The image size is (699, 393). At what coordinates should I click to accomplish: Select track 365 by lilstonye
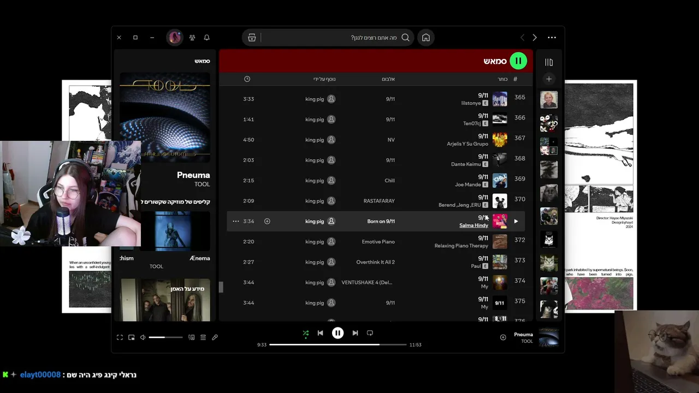click(376, 99)
